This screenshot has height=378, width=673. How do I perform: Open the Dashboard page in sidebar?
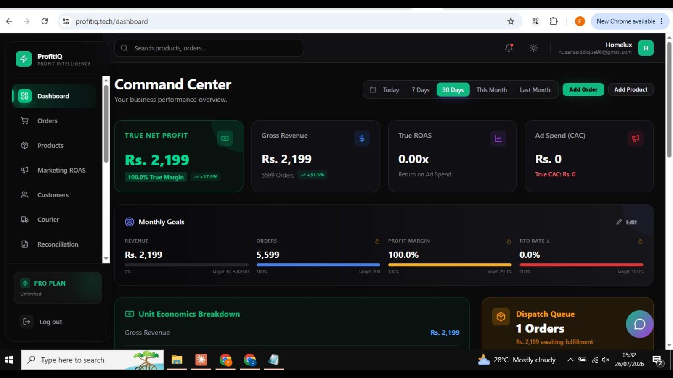tap(54, 96)
